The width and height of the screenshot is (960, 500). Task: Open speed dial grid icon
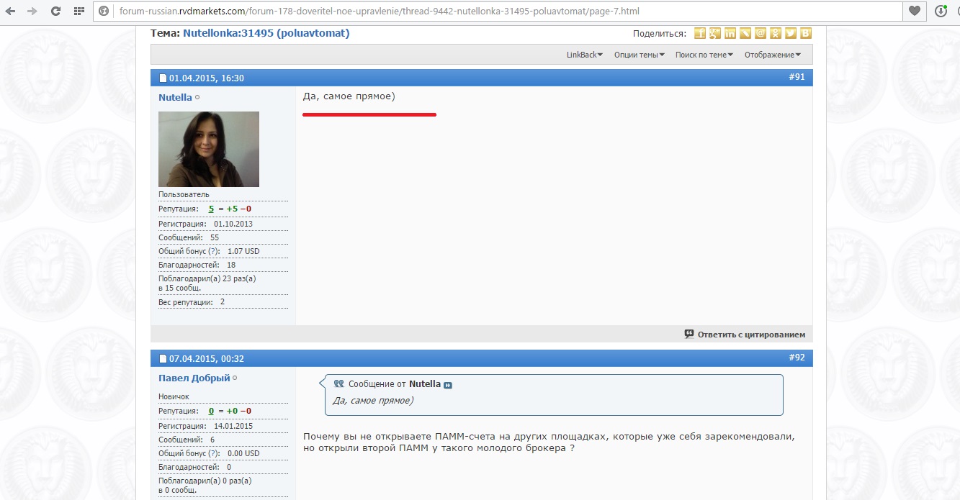click(x=79, y=12)
